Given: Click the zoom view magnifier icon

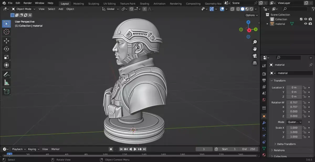Looking at the screenshot, I should 255,42.
